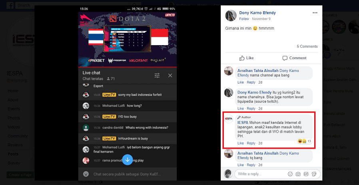Click the sticker icon in reply box
This screenshot has width=359, height=185.
pyautogui.click(x=314, y=174)
